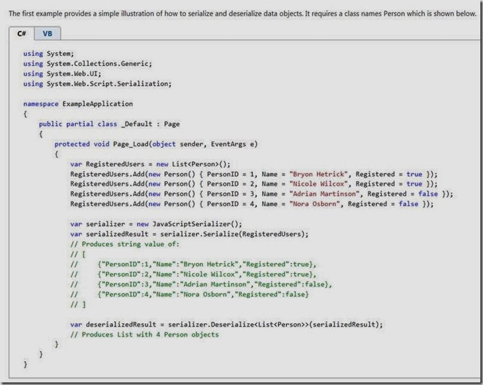The height and width of the screenshot is (385, 483).
Task: Click the code line adding "Bryon Hetrick"
Action: (254, 174)
